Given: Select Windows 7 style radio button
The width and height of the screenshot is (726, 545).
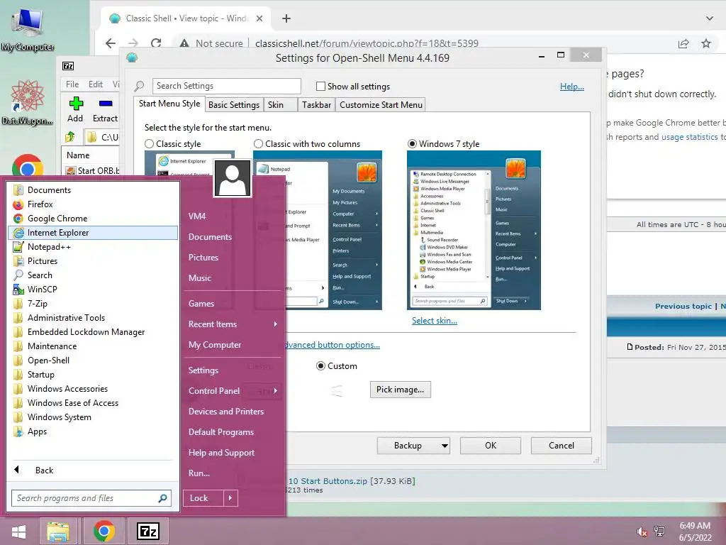Looking at the screenshot, I should [x=412, y=144].
